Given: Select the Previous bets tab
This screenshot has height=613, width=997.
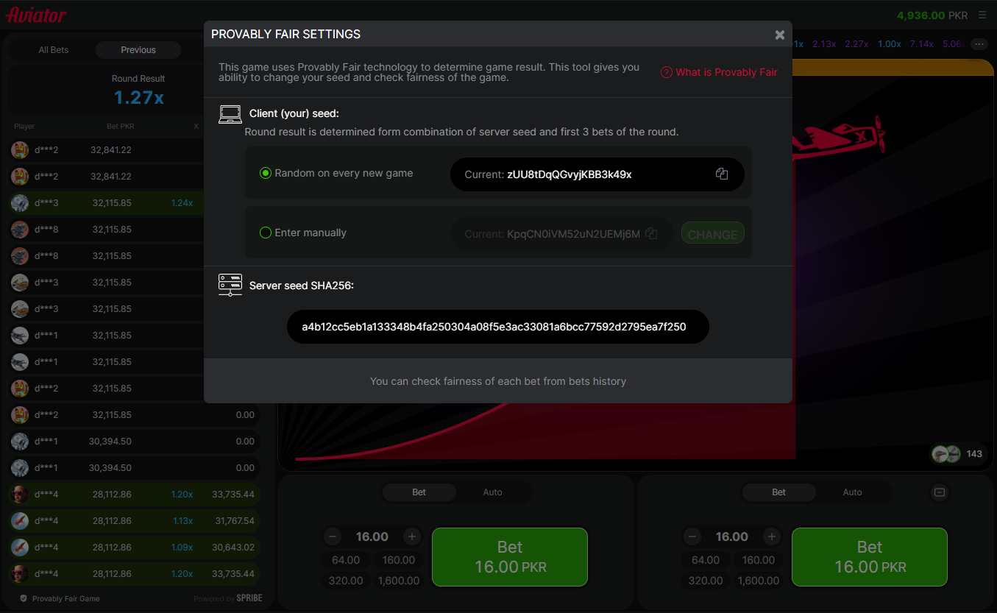Looking at the screenshot, I should (x=138, y=50).
